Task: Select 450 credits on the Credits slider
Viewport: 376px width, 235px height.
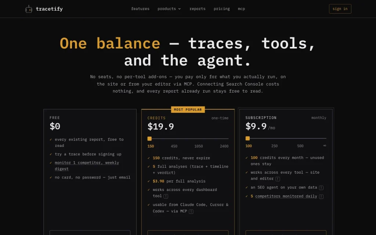Action: pyautogui.click(x=174, y=146)
